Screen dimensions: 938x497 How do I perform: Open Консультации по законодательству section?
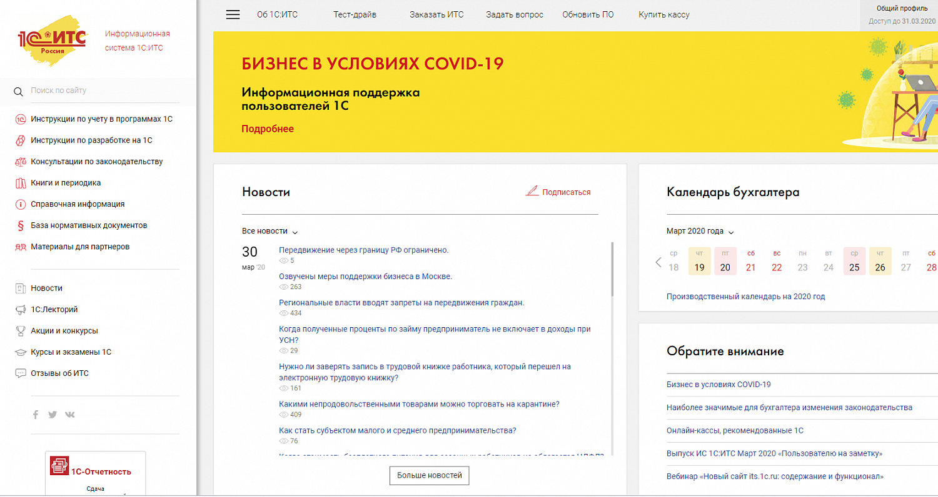point(97,162)
